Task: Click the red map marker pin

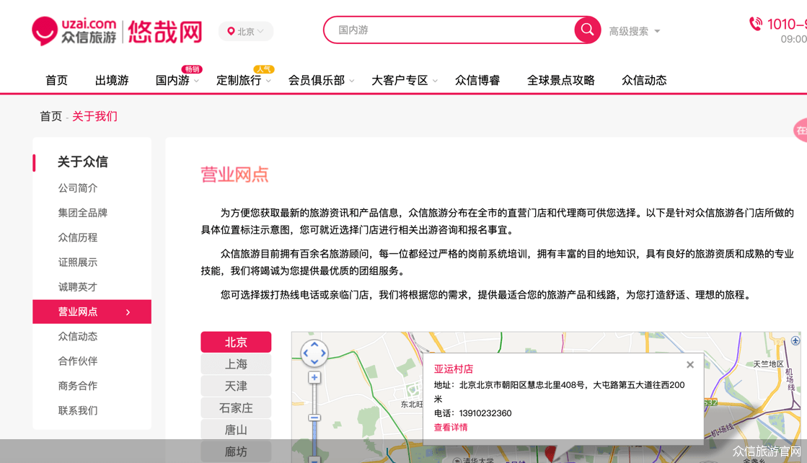Action: (x=550, y=454)
